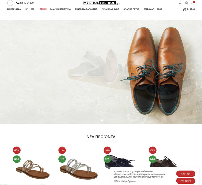Click ΝΕΟ badge on navy shoe
Image resolution: width=202 pixels, height=185 pixels.
coord(107,159)
